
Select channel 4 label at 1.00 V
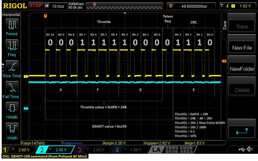coord(130,150)
